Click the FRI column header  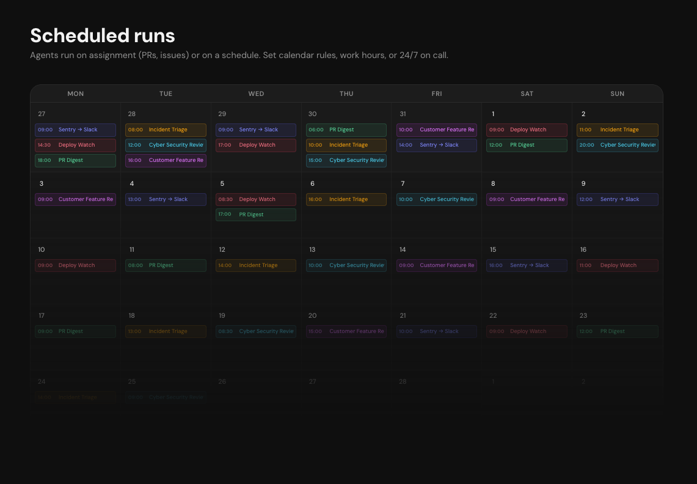(x=437, y=94)
